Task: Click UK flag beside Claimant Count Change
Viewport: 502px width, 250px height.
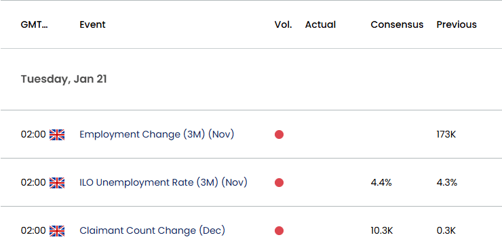Action: (x=57, y=231)
